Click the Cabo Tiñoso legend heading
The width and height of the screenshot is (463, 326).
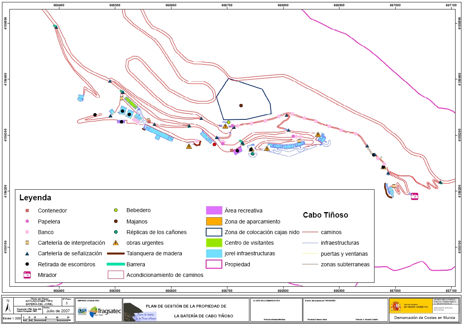pos(325,215)
